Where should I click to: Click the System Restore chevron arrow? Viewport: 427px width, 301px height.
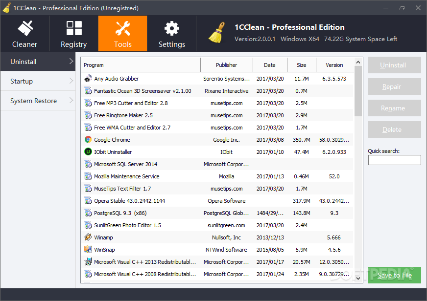coord(71,101)
